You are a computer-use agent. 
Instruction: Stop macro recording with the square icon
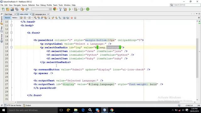coord(75,18)
